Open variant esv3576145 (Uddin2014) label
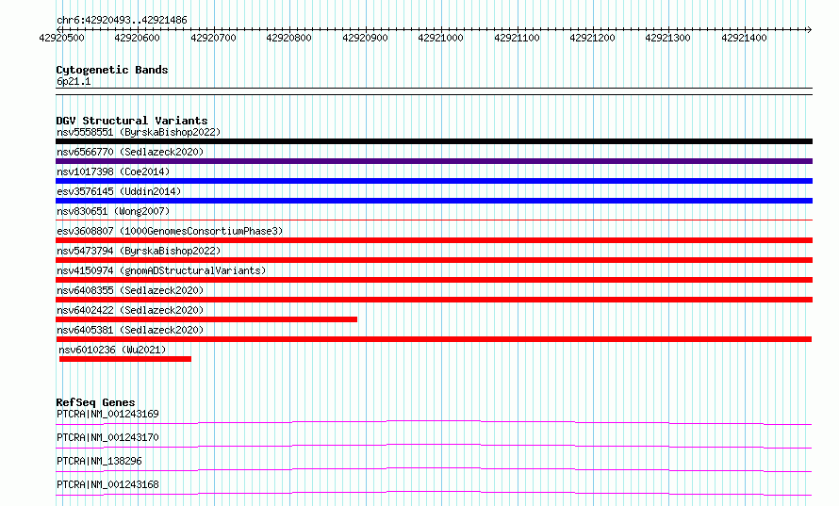 pos(119,191)
